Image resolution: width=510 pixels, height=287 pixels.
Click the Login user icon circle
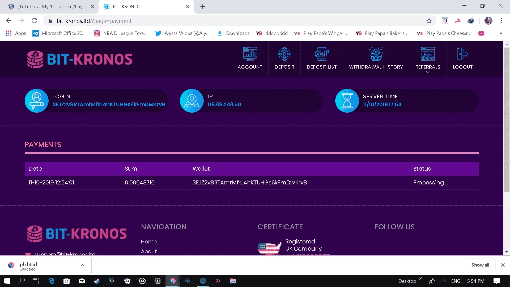click(37, 101)
